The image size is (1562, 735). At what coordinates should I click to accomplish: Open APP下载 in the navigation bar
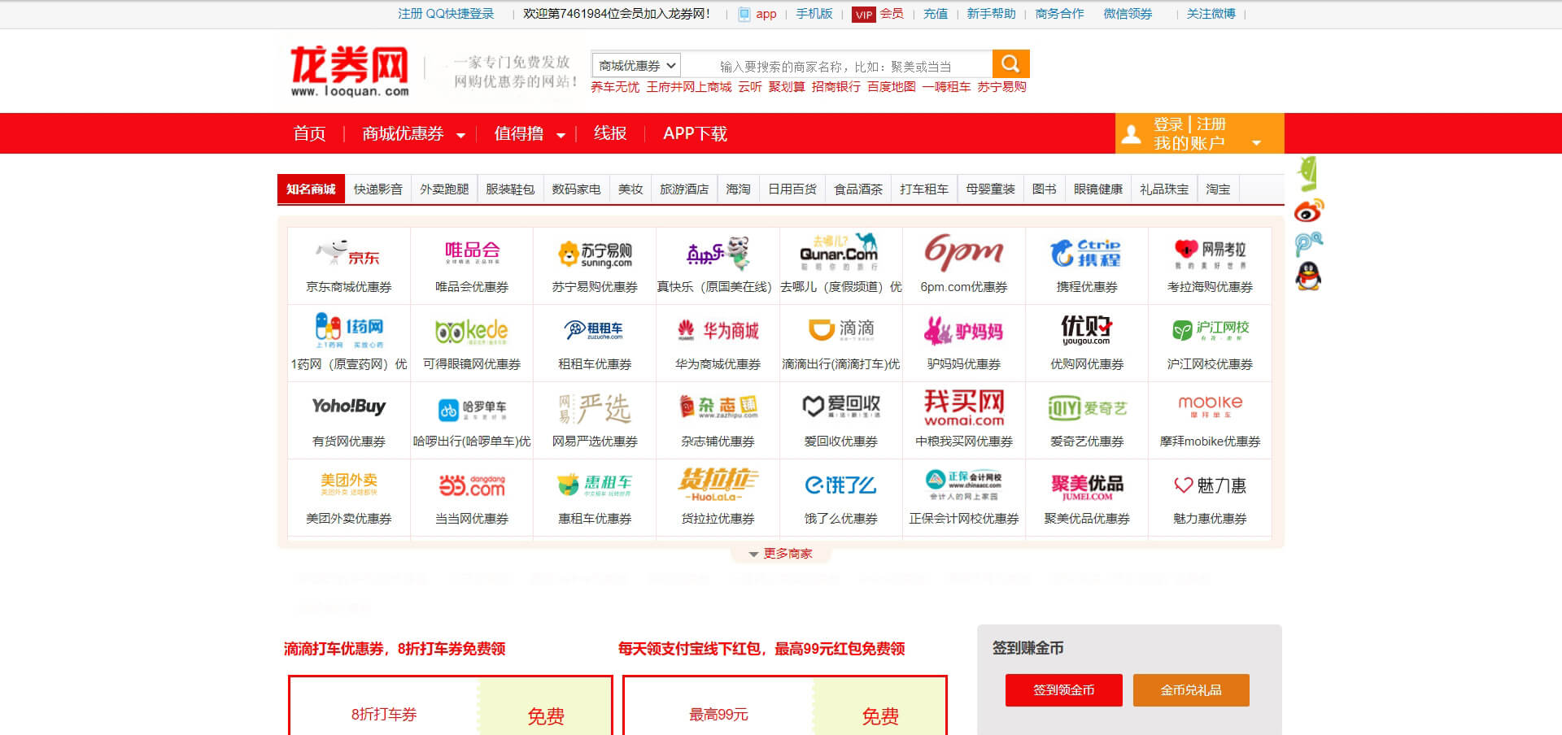(695, 133)
